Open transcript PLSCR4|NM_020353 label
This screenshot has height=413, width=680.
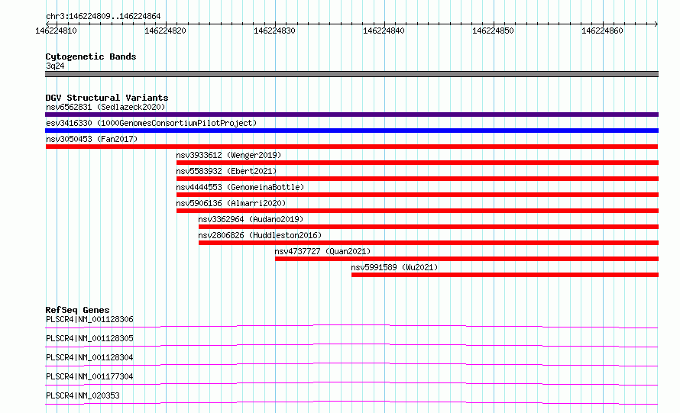(x=83, y=395)
